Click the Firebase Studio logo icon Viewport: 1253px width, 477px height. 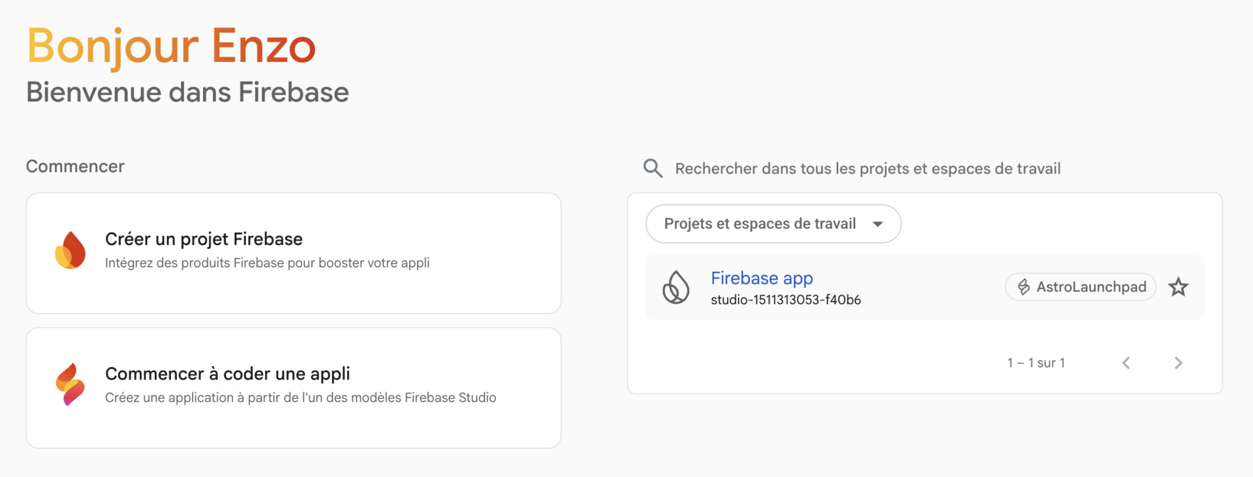click(70, 384)
